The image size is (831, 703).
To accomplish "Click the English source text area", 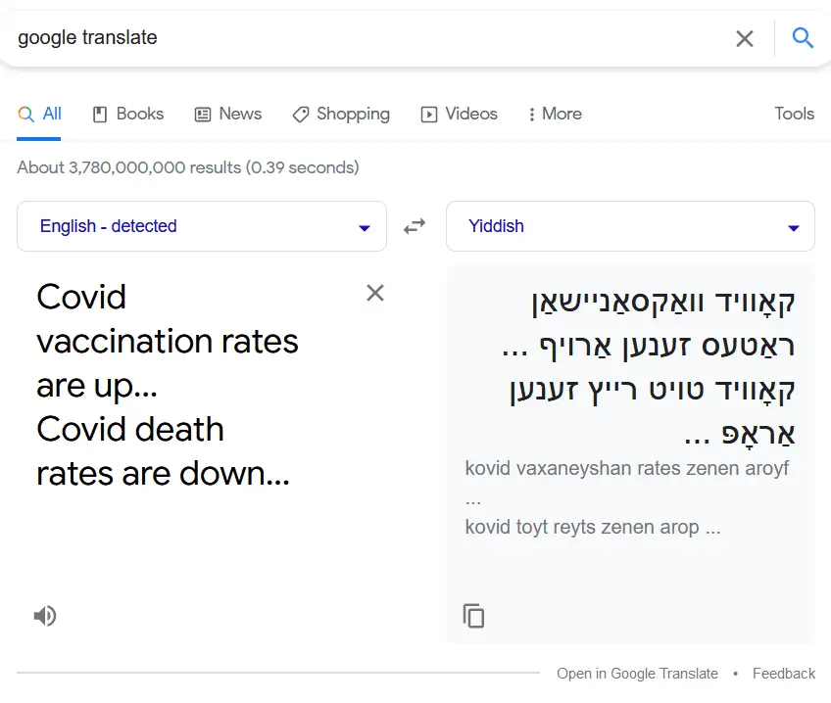I will pyautogui.click(x=167, y=385).
